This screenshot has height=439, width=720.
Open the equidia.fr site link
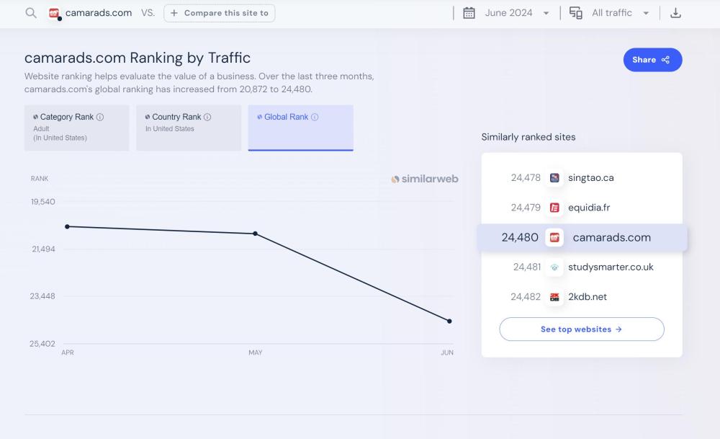pos(588,208)
